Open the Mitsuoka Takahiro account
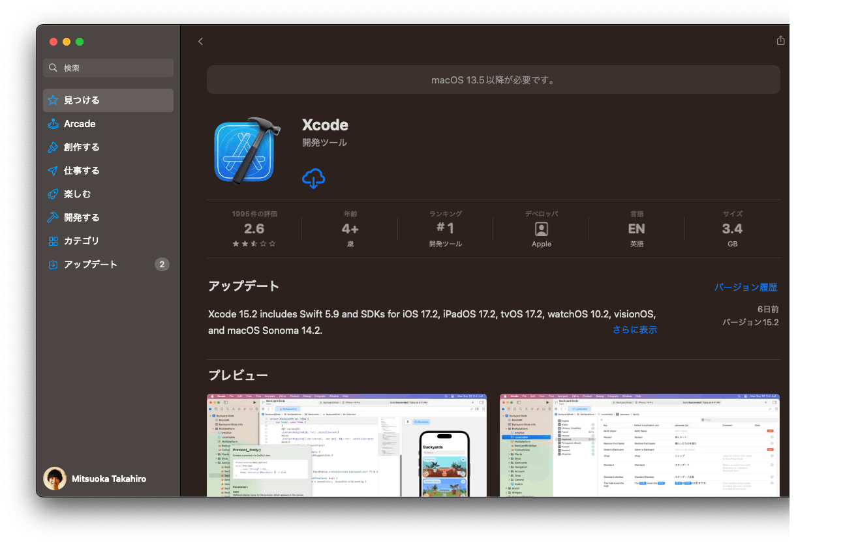843x545 pixels. pos(95,479)
